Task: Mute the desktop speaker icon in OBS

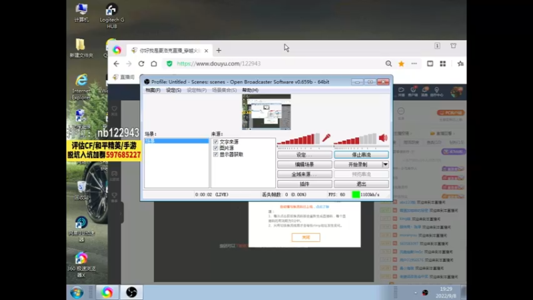Action: (x=383, y=138)
